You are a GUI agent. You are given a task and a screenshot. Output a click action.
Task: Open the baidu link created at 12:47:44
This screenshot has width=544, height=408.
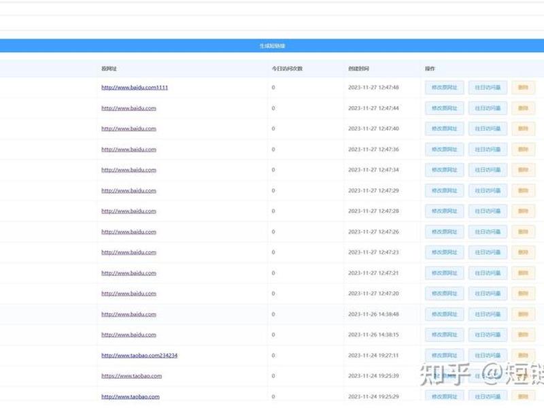click(129, 108)
